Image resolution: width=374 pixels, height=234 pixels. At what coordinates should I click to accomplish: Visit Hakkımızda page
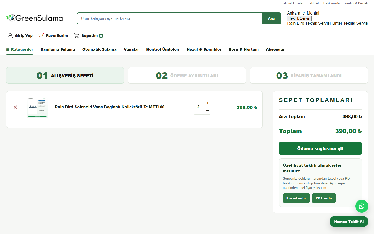(x=331, y=3)
